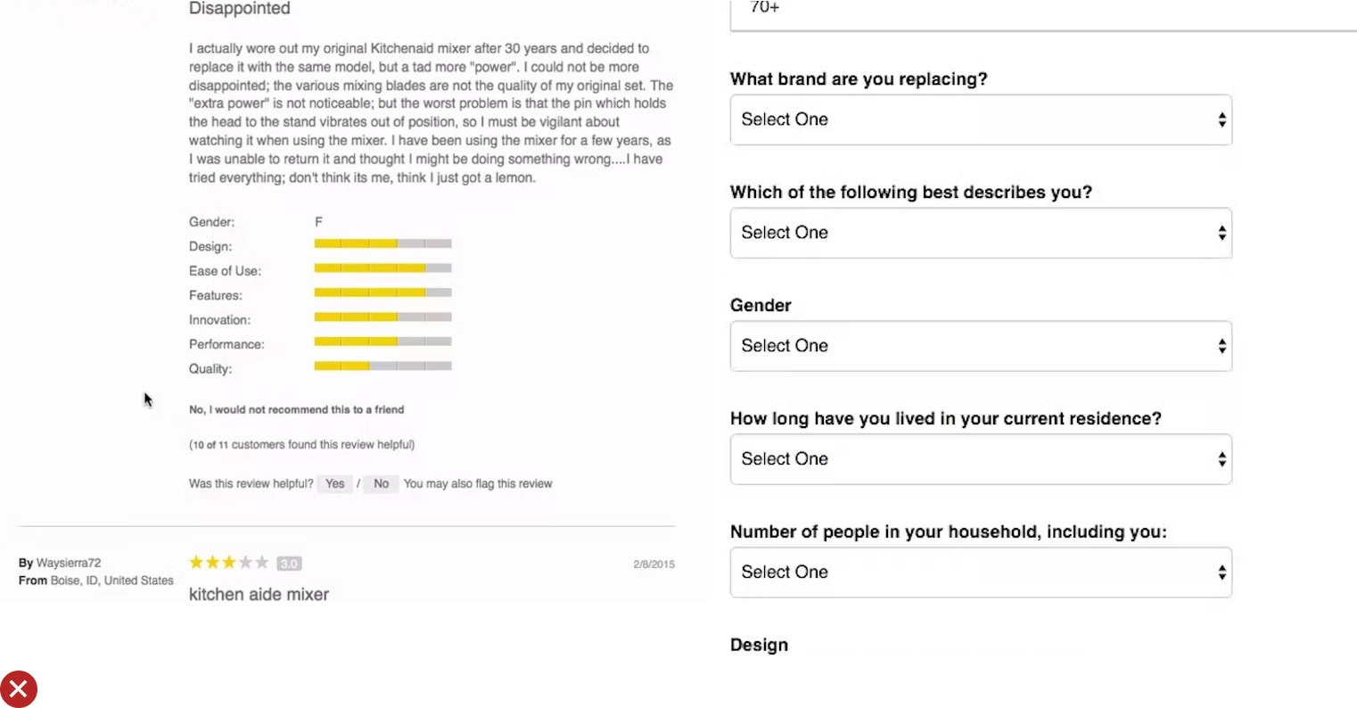Close the overlay with red X icon
The height and width of the screenshot is (708, 1357).
(x=19, y=689)
